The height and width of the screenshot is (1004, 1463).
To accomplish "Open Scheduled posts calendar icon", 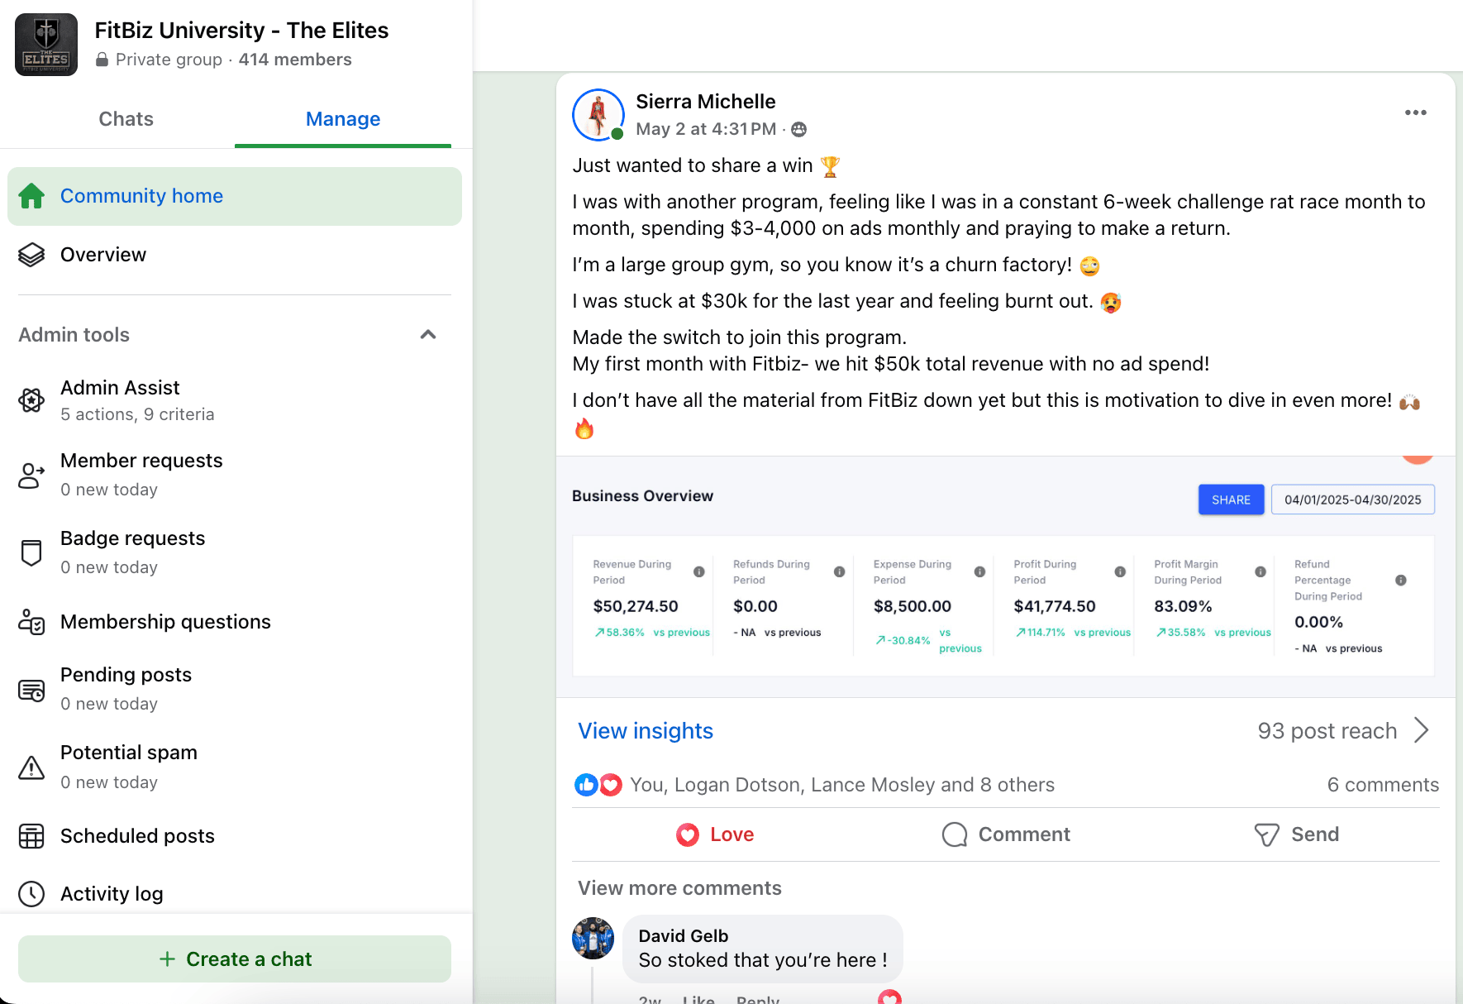I will tap(31, 836).
